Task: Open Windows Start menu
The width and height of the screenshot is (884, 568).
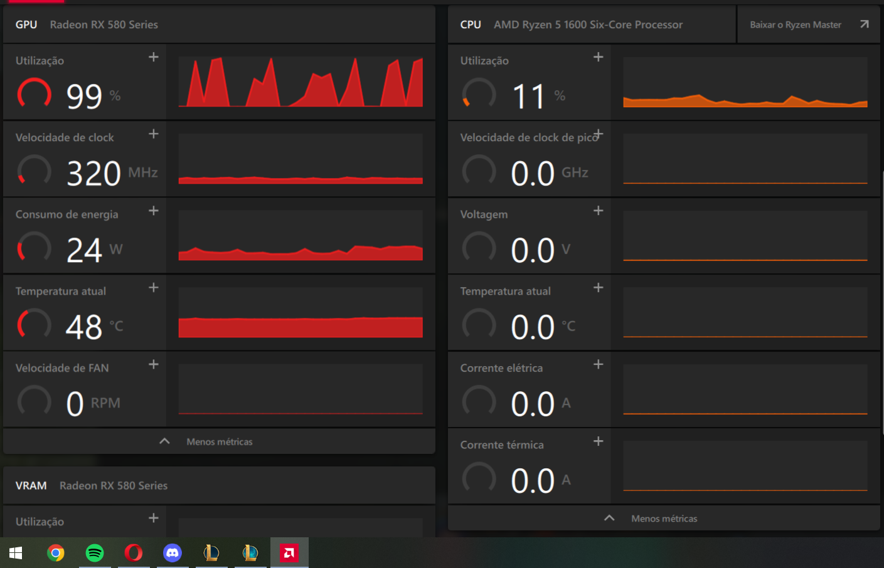Action: click(x=16, y=552)
